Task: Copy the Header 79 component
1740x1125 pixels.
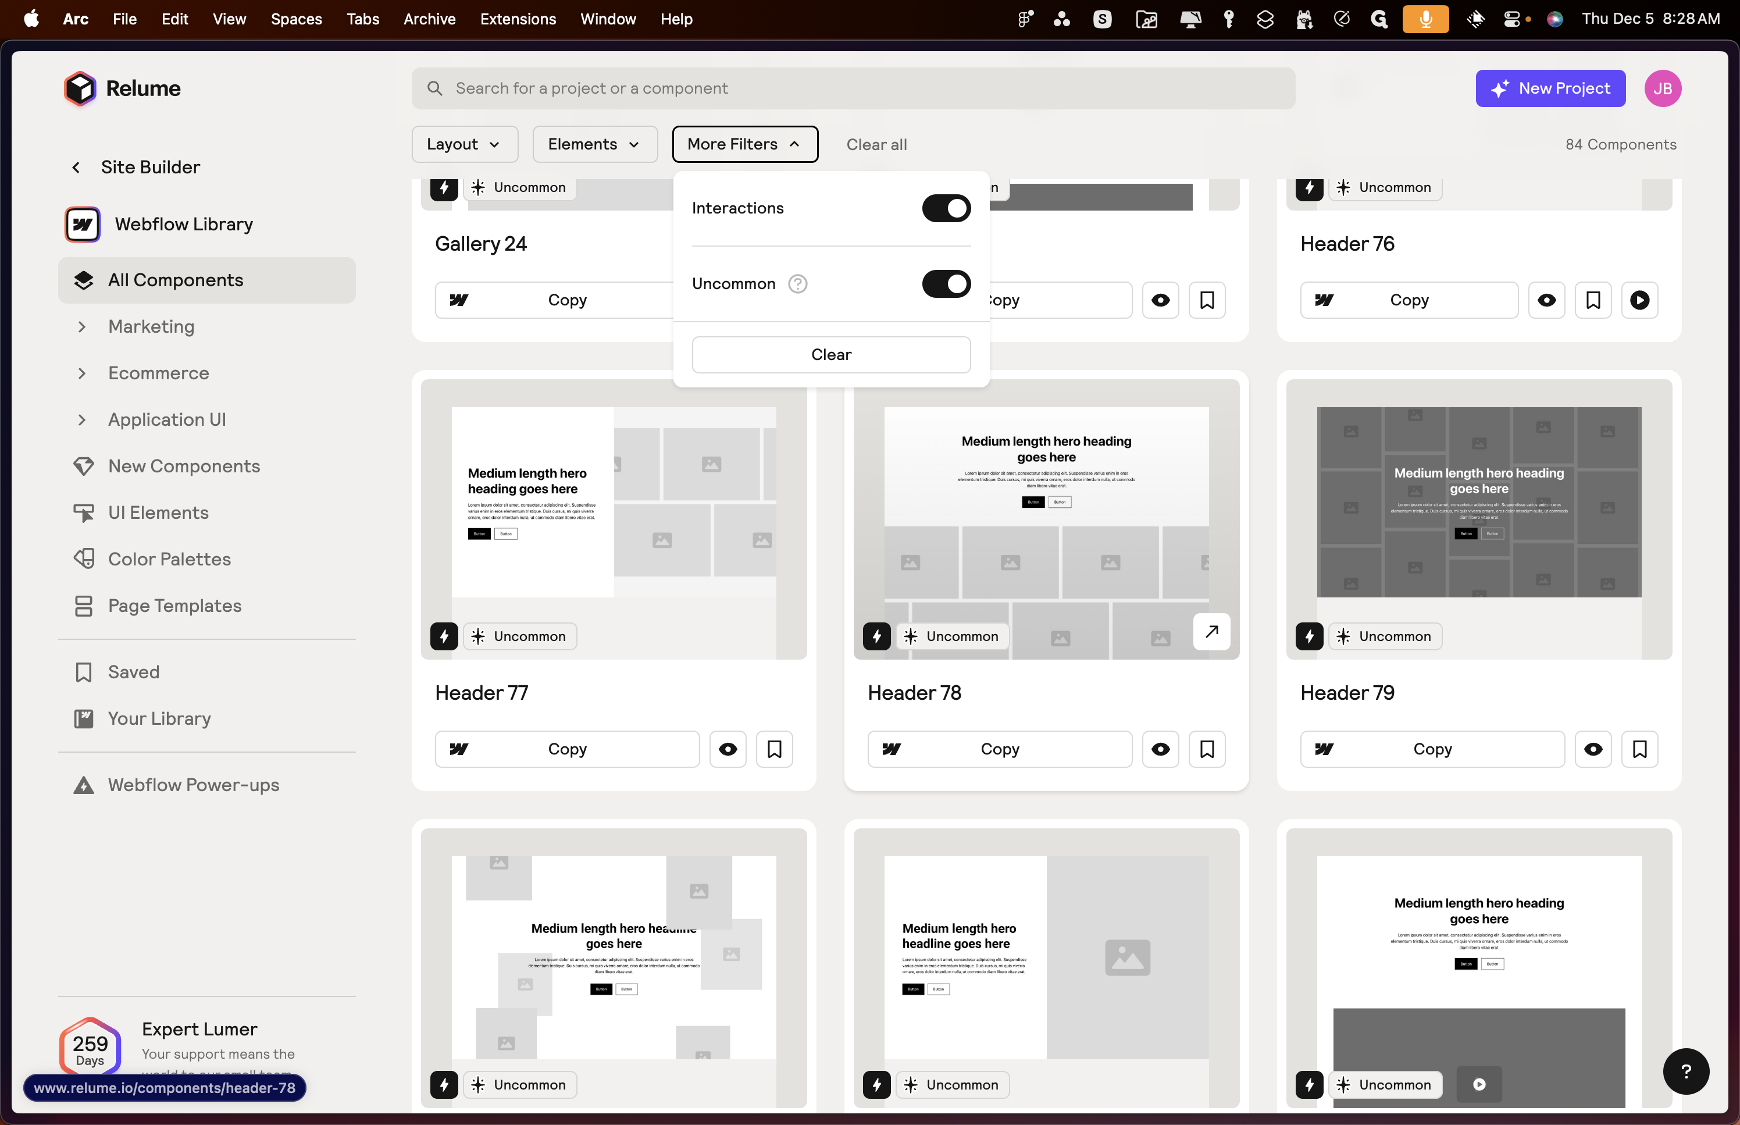Action: (x=1432, y=749)
